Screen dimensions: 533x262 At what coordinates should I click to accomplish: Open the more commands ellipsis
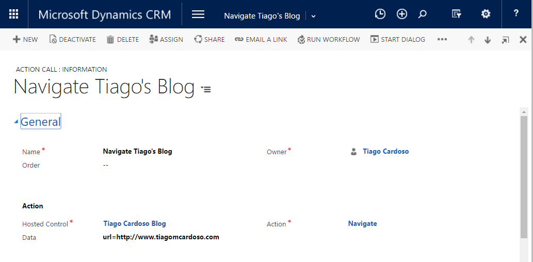pos(442,40)
